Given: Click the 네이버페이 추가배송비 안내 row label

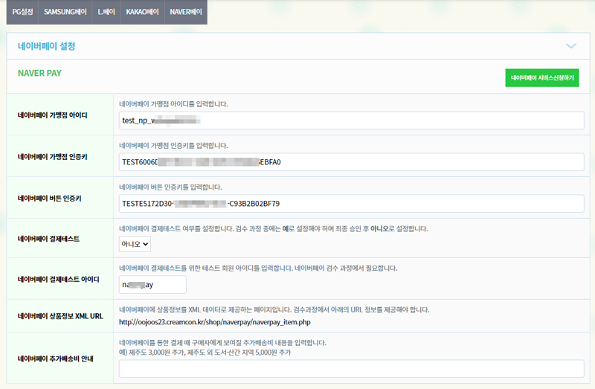Looking at the screenshot, I should point(56,358).
